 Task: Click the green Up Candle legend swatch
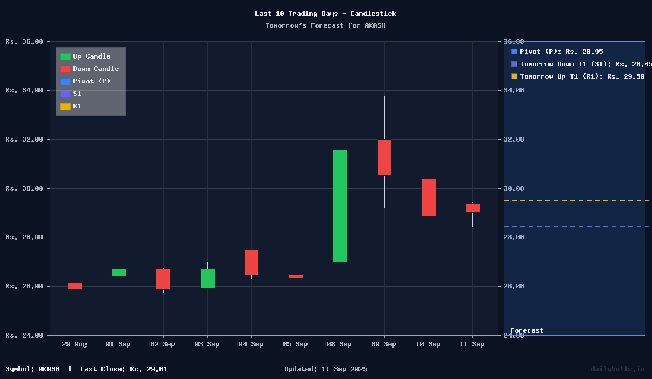[65, 56]
